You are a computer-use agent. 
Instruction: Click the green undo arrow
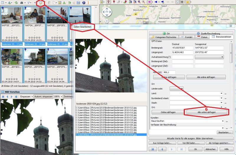(x=70, y=3)
